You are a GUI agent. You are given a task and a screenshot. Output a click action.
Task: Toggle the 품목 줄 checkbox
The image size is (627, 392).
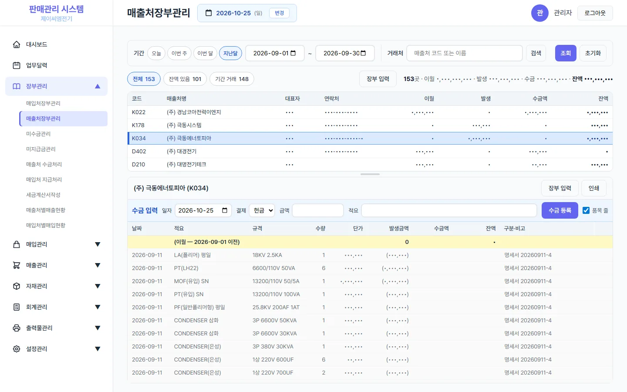click(x=586, y=210)
